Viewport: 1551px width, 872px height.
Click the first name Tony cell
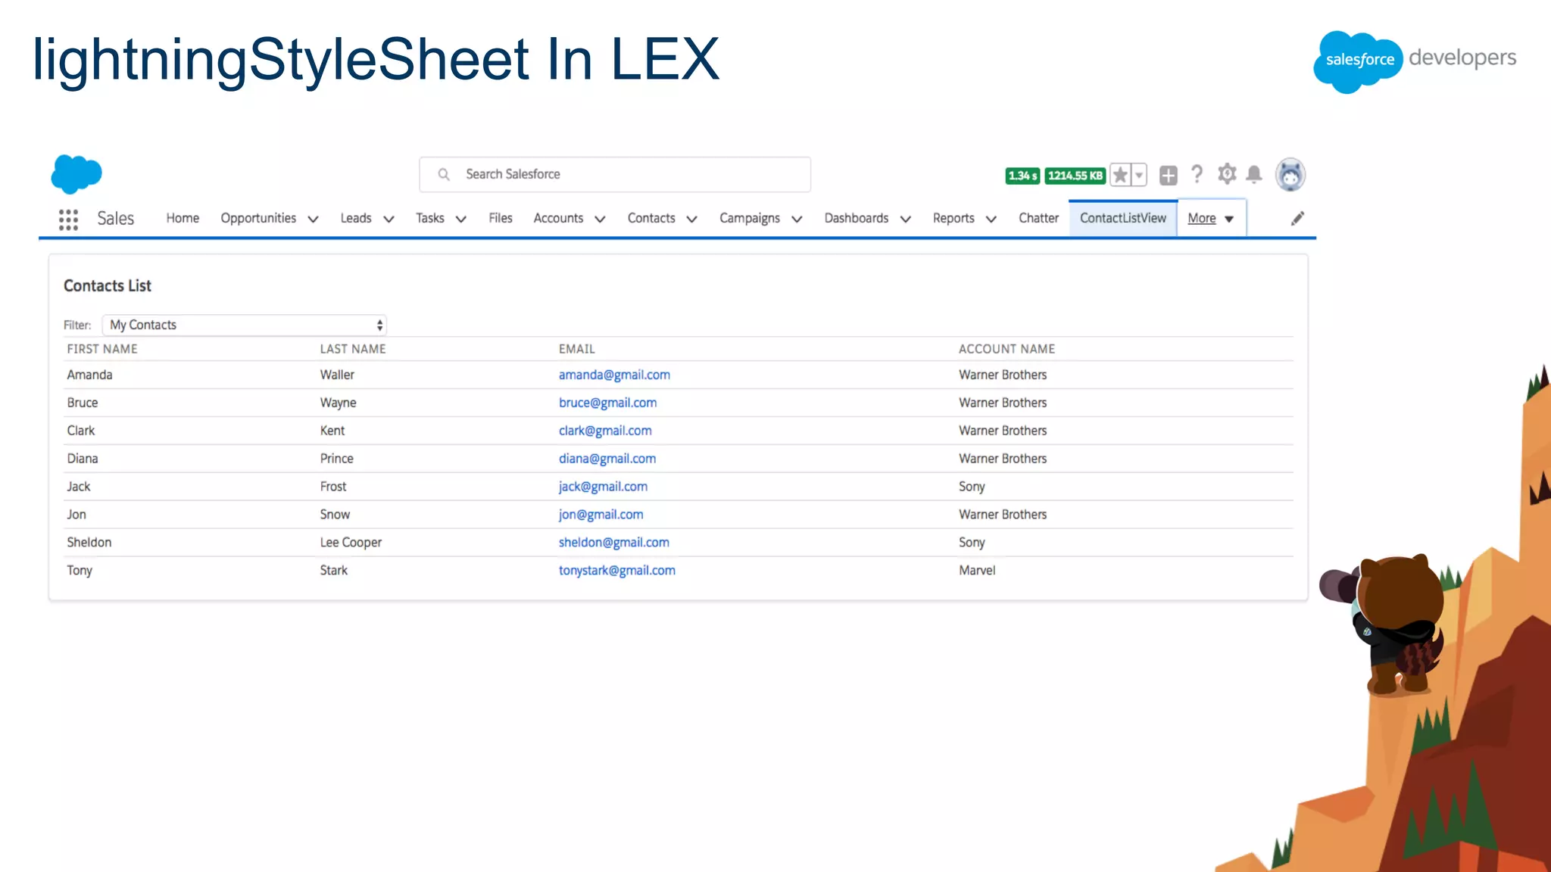(80, 571)
